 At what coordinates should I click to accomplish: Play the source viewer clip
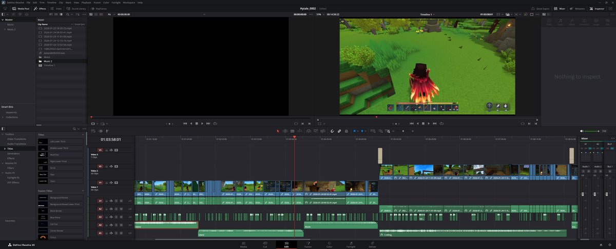point(203,123)
